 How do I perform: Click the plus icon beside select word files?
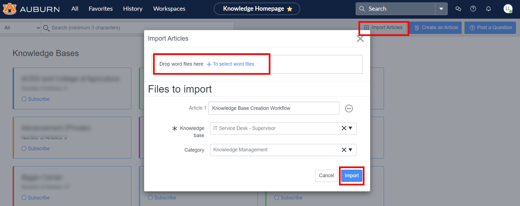[209, 64]
